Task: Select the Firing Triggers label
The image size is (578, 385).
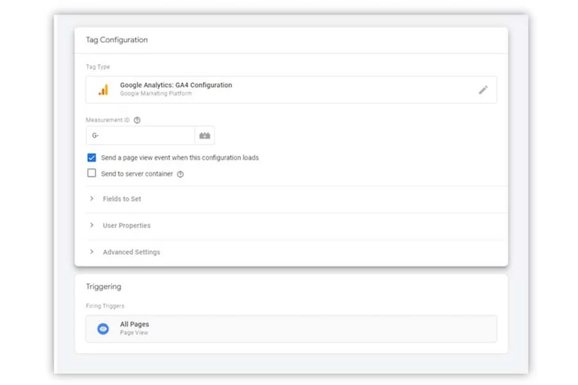Action: click(105, 306)
